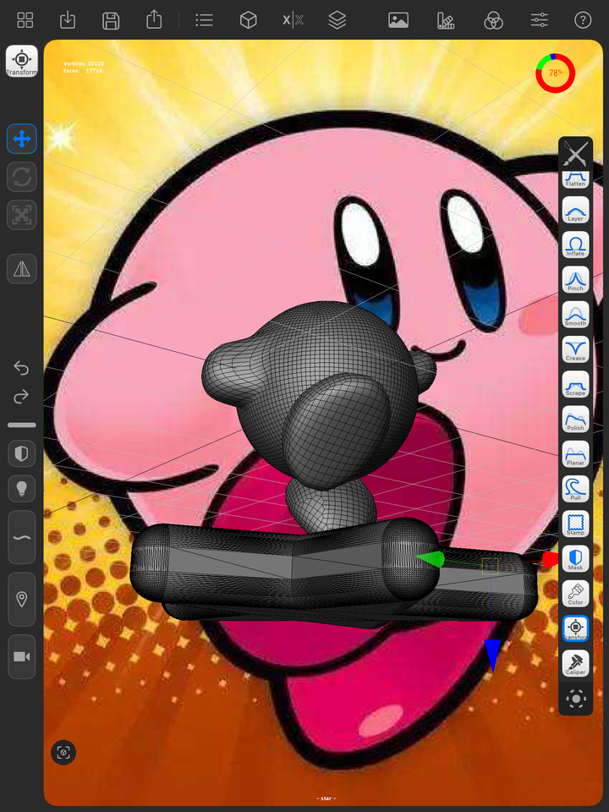Select the Inflate sculpting brush
Viewport: 609px width, 812px height.
pos(575,244)
